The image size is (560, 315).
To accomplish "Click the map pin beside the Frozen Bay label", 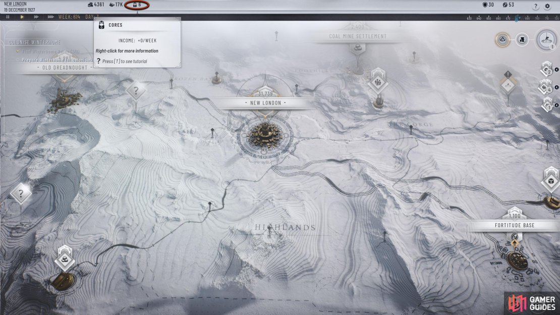I will (216, 77).
